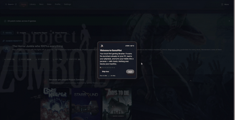235x120 pixels.
Task: Click the Avg 71m stat
Action: (57, 60)
